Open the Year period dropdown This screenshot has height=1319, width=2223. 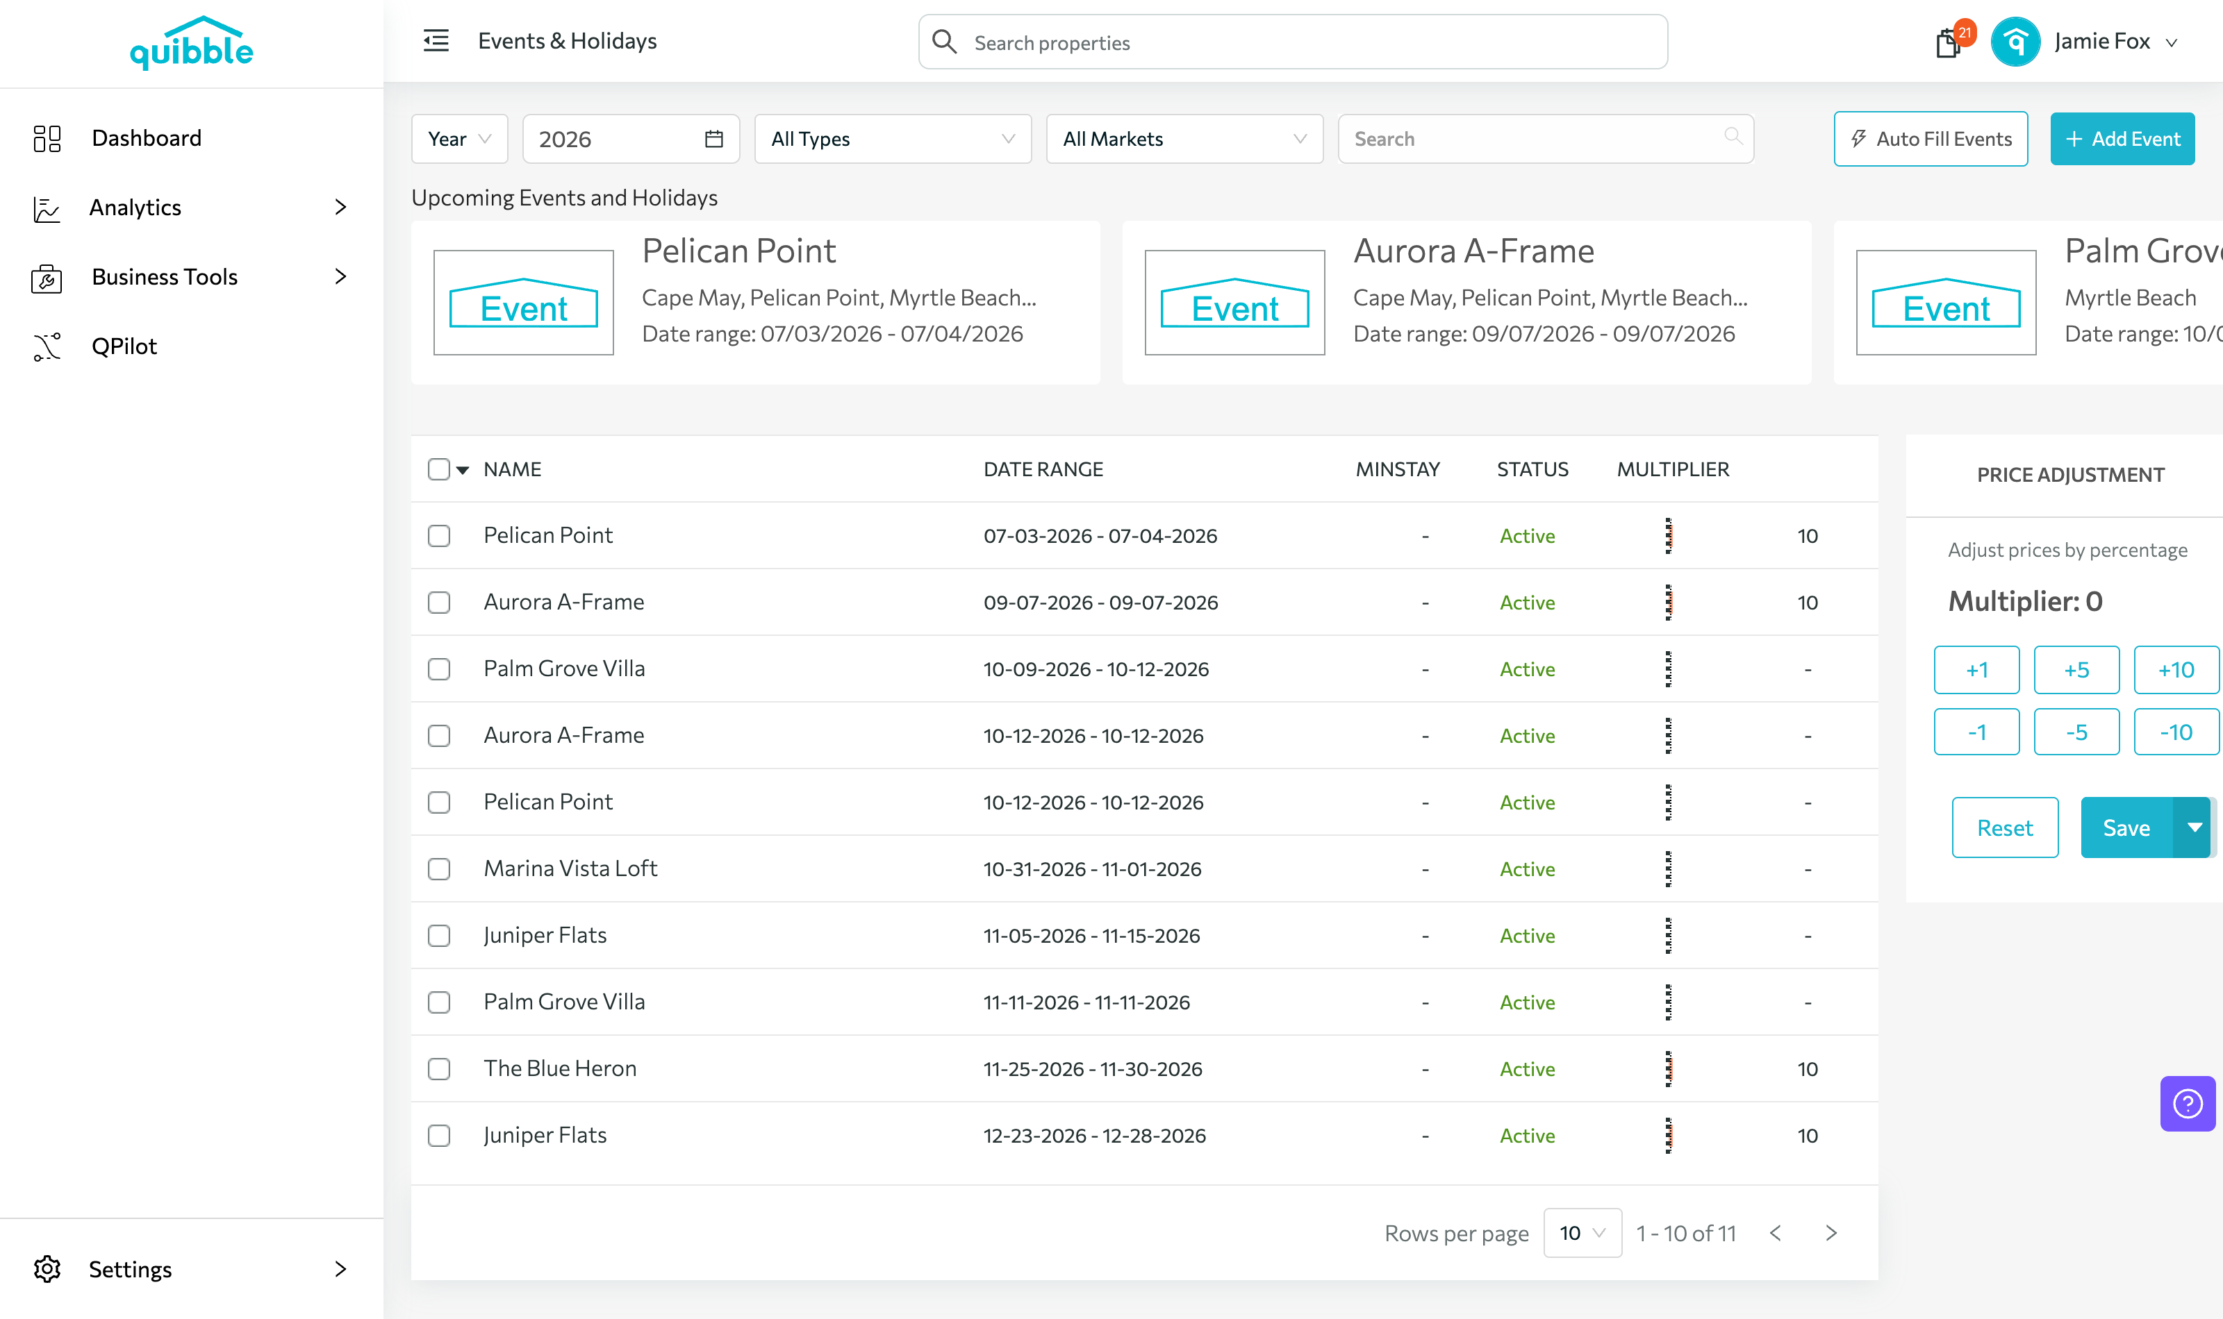460,139
